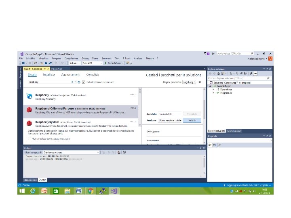
Task: Click the Windows Start button
Action: coord(22,191)
